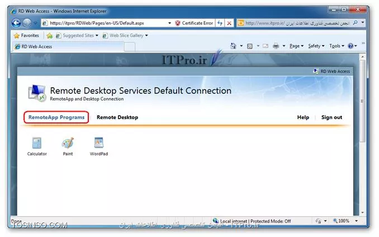This screenshot has width=379, height=237.
Task: Click the Print icon
Action: point(276,46)
